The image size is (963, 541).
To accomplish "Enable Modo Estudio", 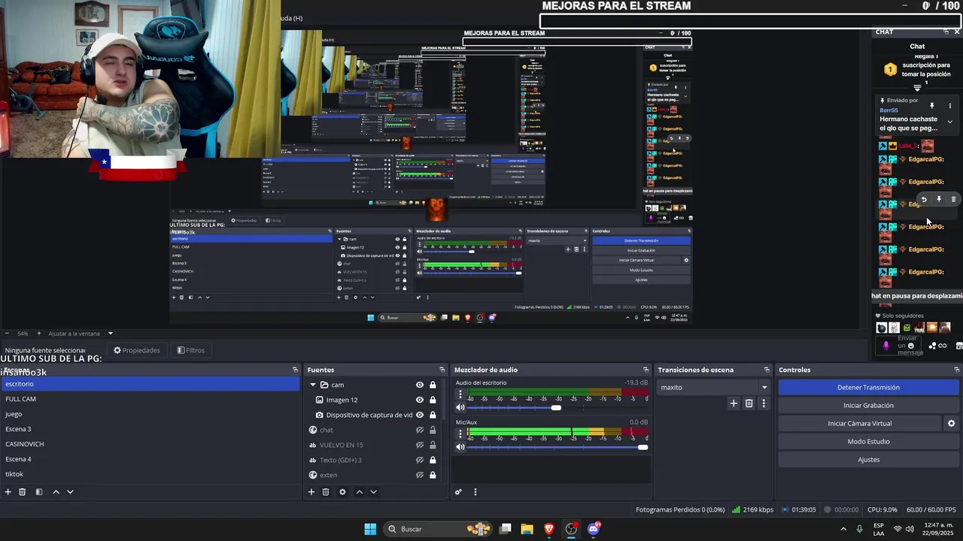I will click(868, 442).
